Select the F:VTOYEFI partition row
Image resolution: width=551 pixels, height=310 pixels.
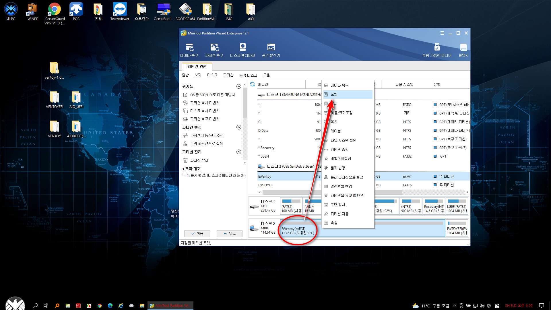tap(363, 185)
